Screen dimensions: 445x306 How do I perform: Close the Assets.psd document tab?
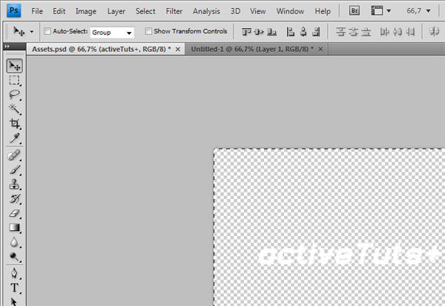tap(178, 50)
